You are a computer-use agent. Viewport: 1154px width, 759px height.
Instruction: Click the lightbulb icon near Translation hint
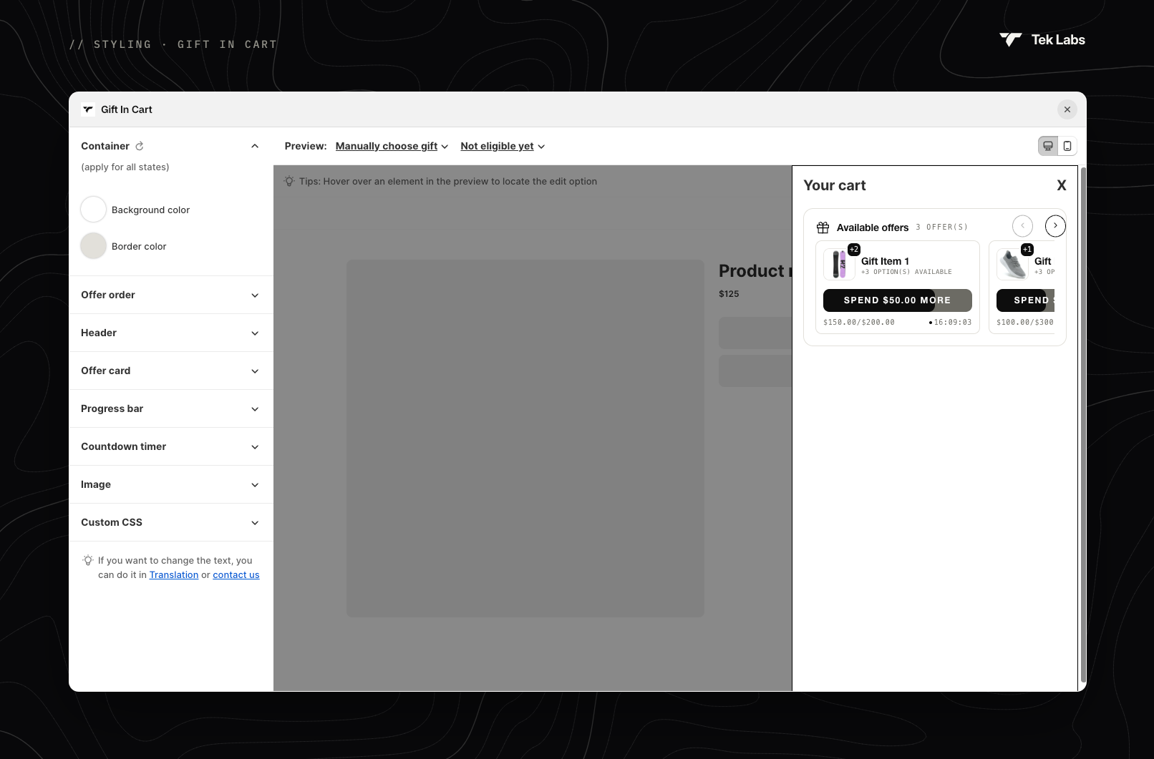tap(88, 560)
